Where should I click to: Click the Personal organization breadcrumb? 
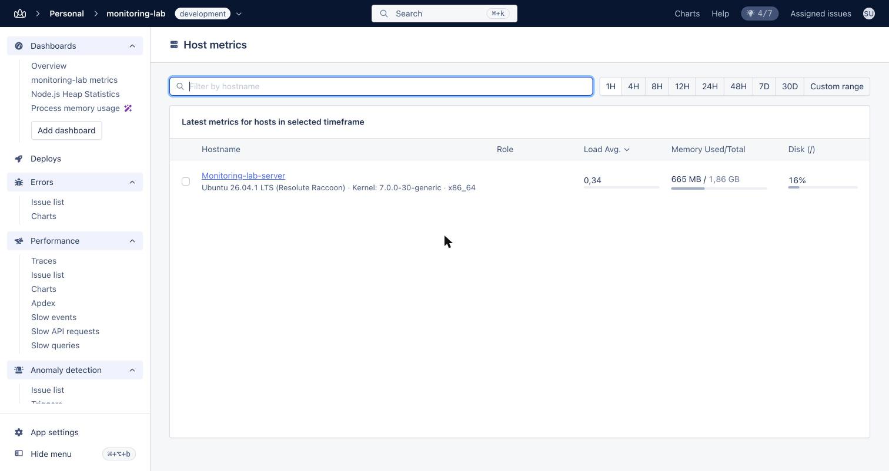[x=66, y=14]
